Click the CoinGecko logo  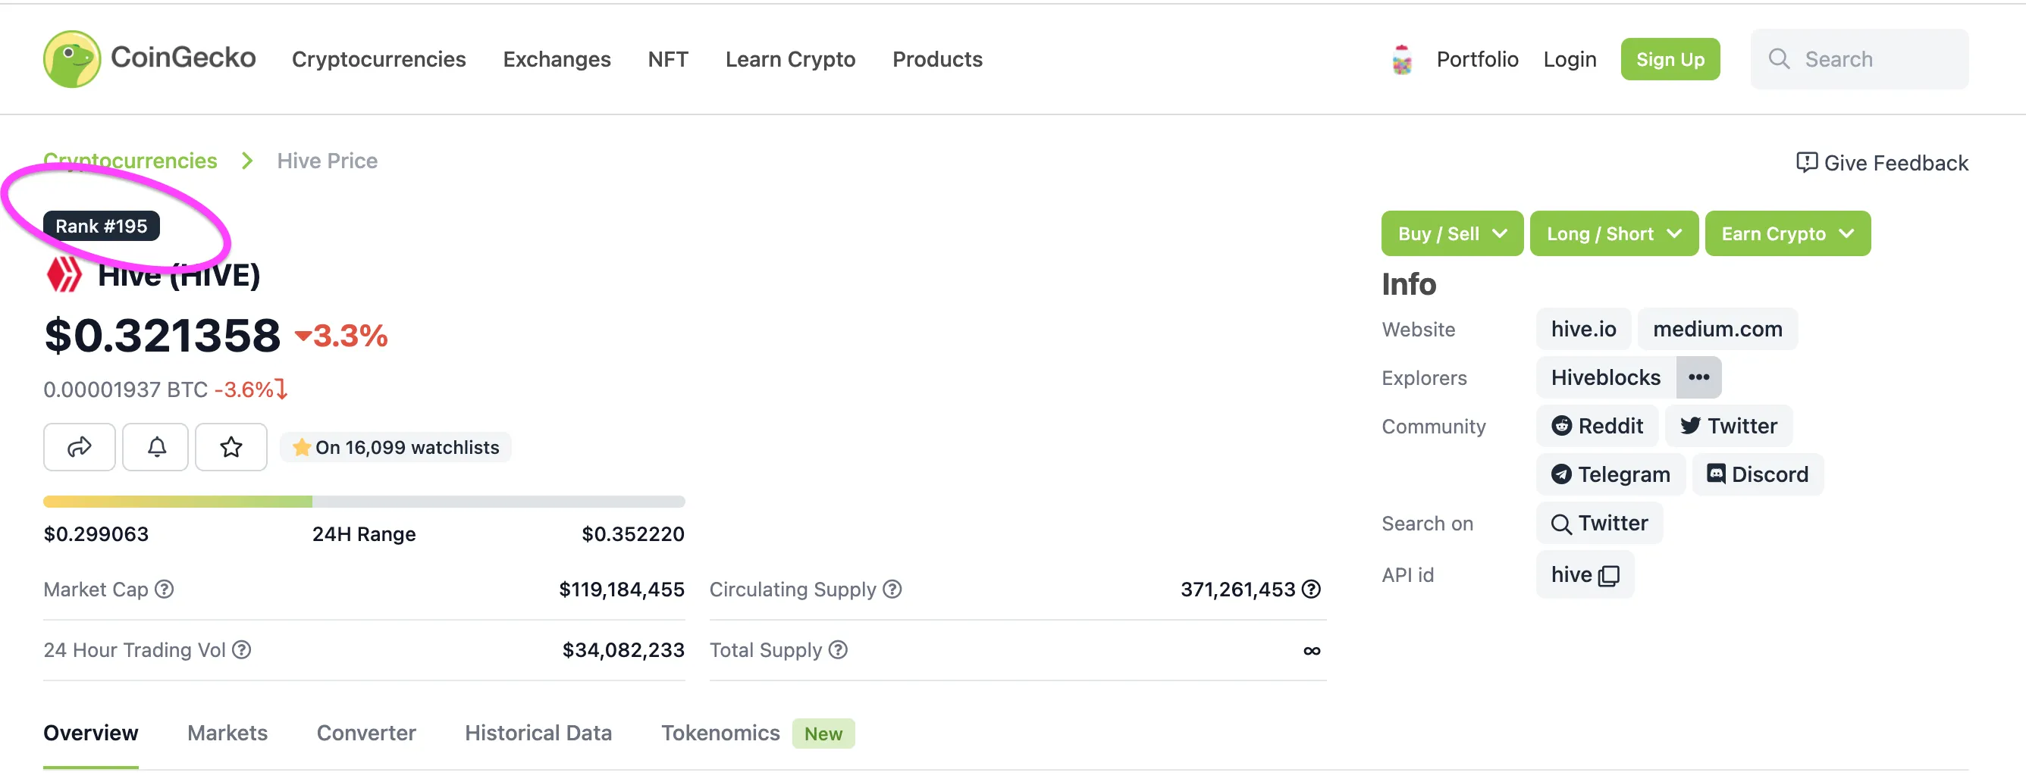click(149, 59)
